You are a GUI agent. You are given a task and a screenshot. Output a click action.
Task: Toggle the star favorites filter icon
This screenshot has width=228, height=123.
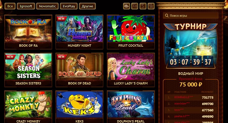[x=151, y=6]
